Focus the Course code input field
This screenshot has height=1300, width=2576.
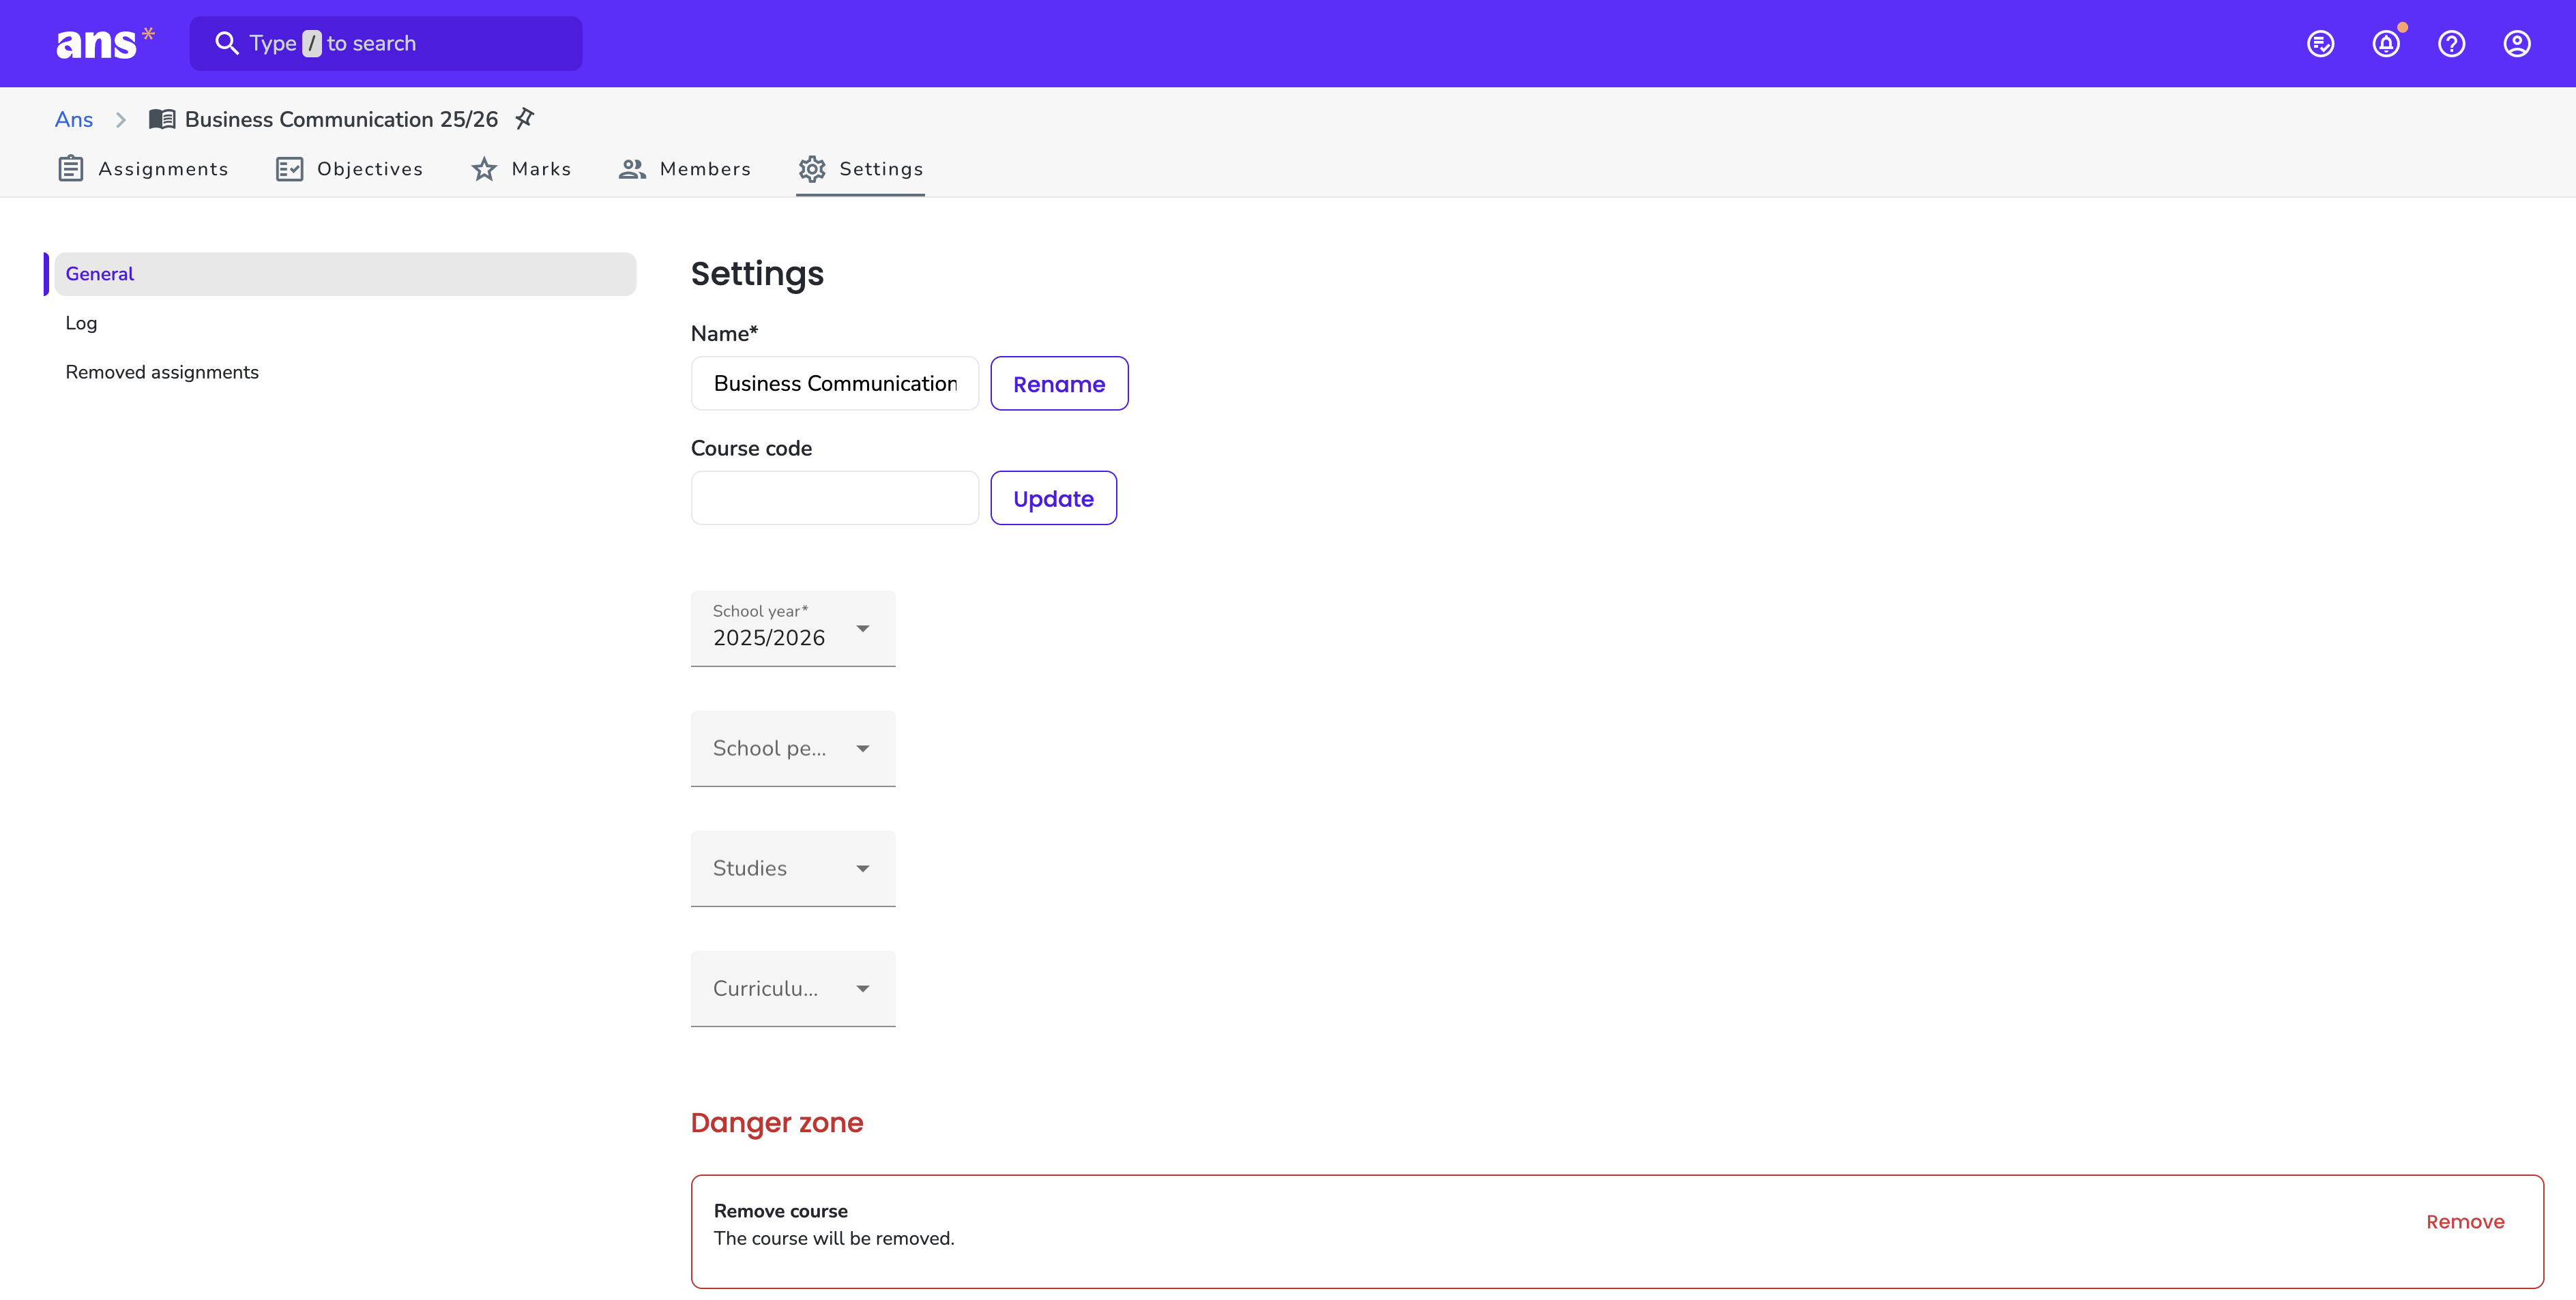[834, 498]
